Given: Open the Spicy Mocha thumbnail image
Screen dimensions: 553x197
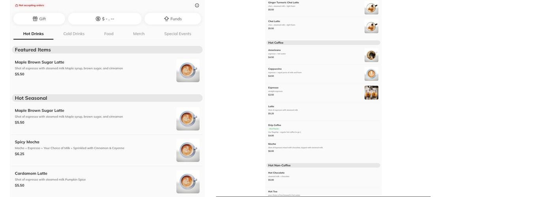Looking at the screenshot, I should 188,151.
